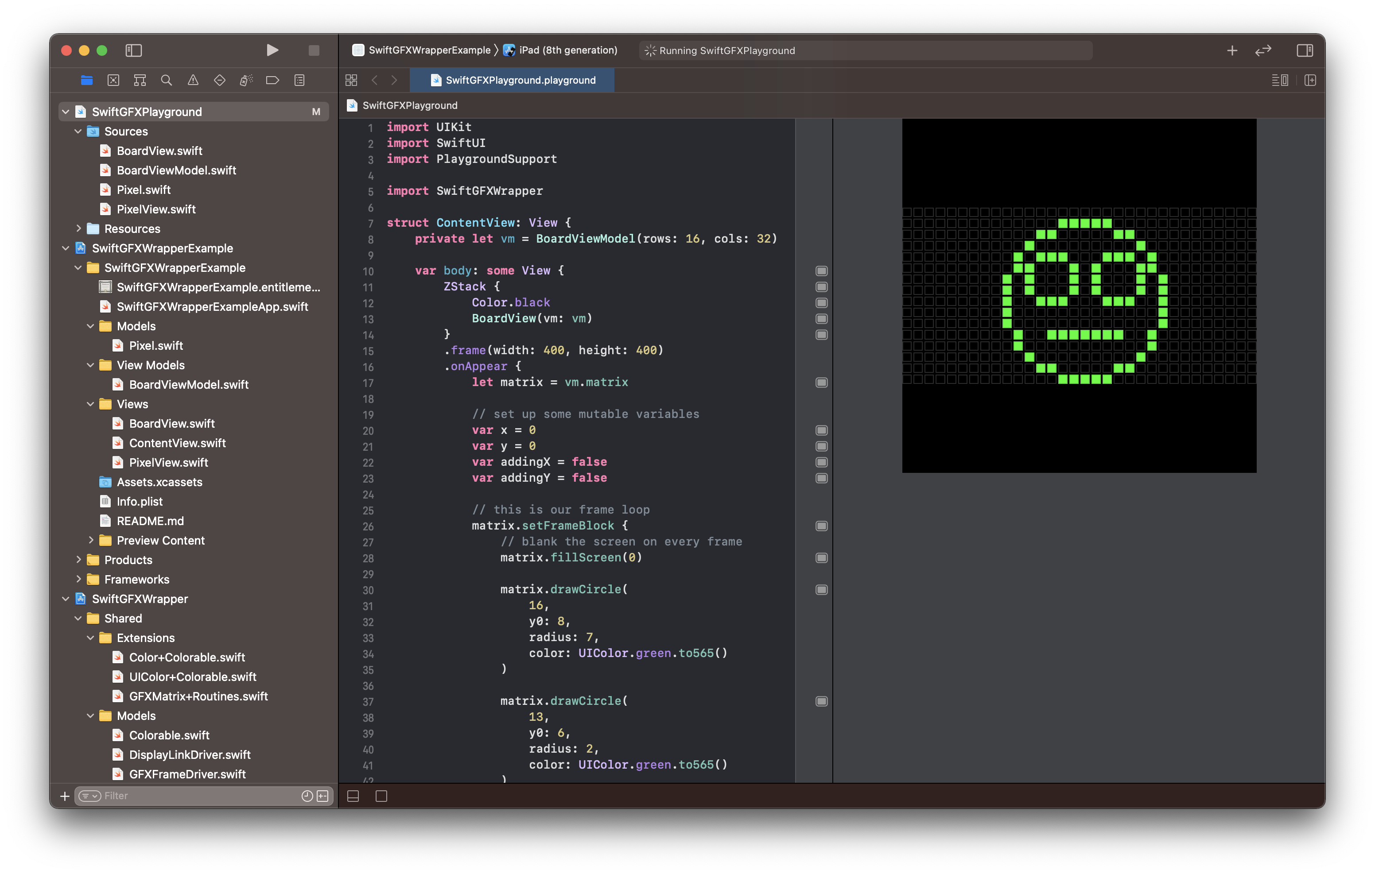Open the Breakpoint navigator icon

coord(272,81)
